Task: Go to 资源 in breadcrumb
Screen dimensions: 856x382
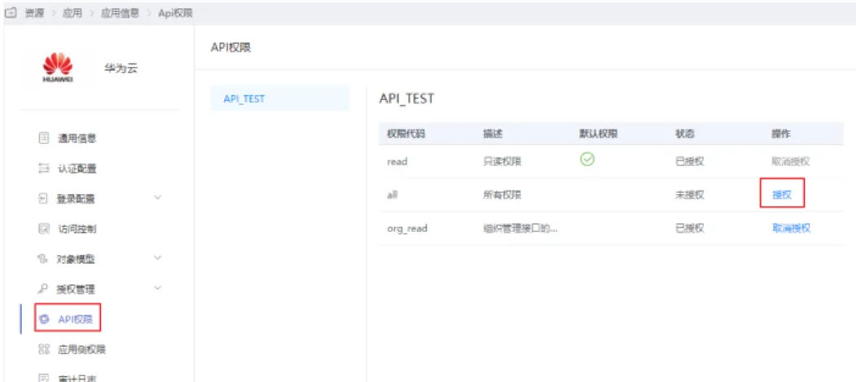Action: click(x=34, y=13)
